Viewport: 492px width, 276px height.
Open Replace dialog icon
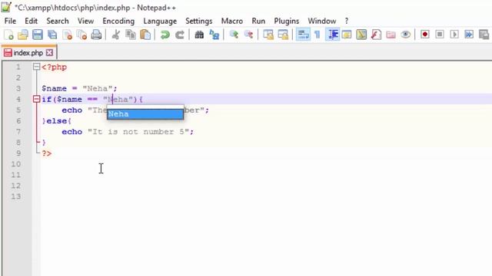pyautogui.click(x=214, y=34)
